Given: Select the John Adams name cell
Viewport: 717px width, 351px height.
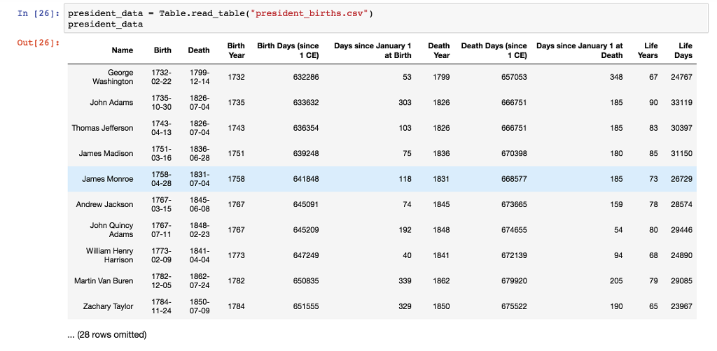Looking at the screenshot, I should pyautogui.click(x=111, y=102).
